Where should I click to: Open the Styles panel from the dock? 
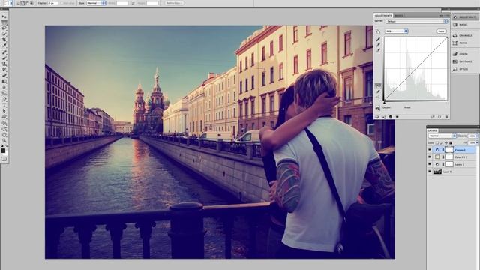point(460,69)
